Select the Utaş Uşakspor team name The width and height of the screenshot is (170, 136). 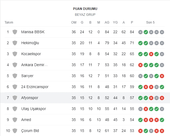pyautogui.click(x=34, y=109)
